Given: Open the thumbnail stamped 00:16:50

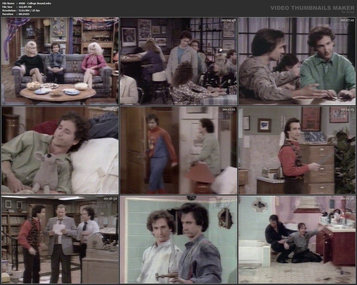Looking at the screenshot, I should click(x=60, y=240).
